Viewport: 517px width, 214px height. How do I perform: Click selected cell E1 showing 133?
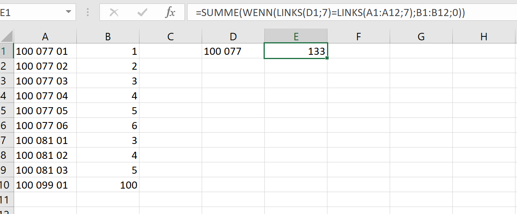click(x=296, y=51)
